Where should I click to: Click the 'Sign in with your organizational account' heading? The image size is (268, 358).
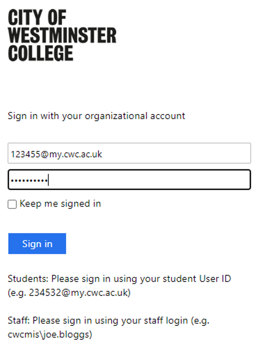coord(96,116)
